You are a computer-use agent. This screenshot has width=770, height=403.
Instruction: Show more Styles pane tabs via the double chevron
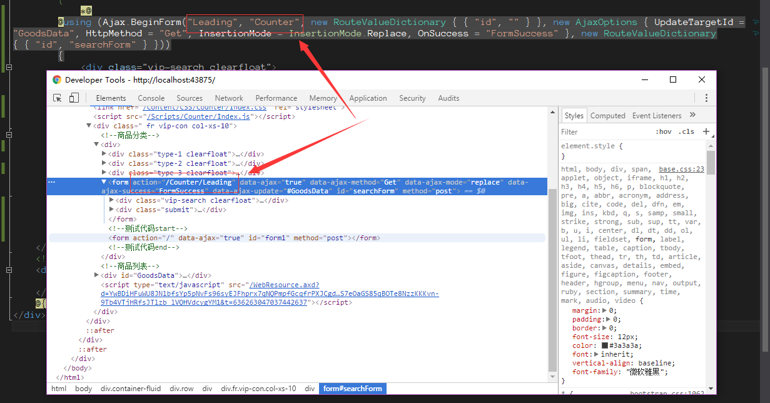coord(692,115)
